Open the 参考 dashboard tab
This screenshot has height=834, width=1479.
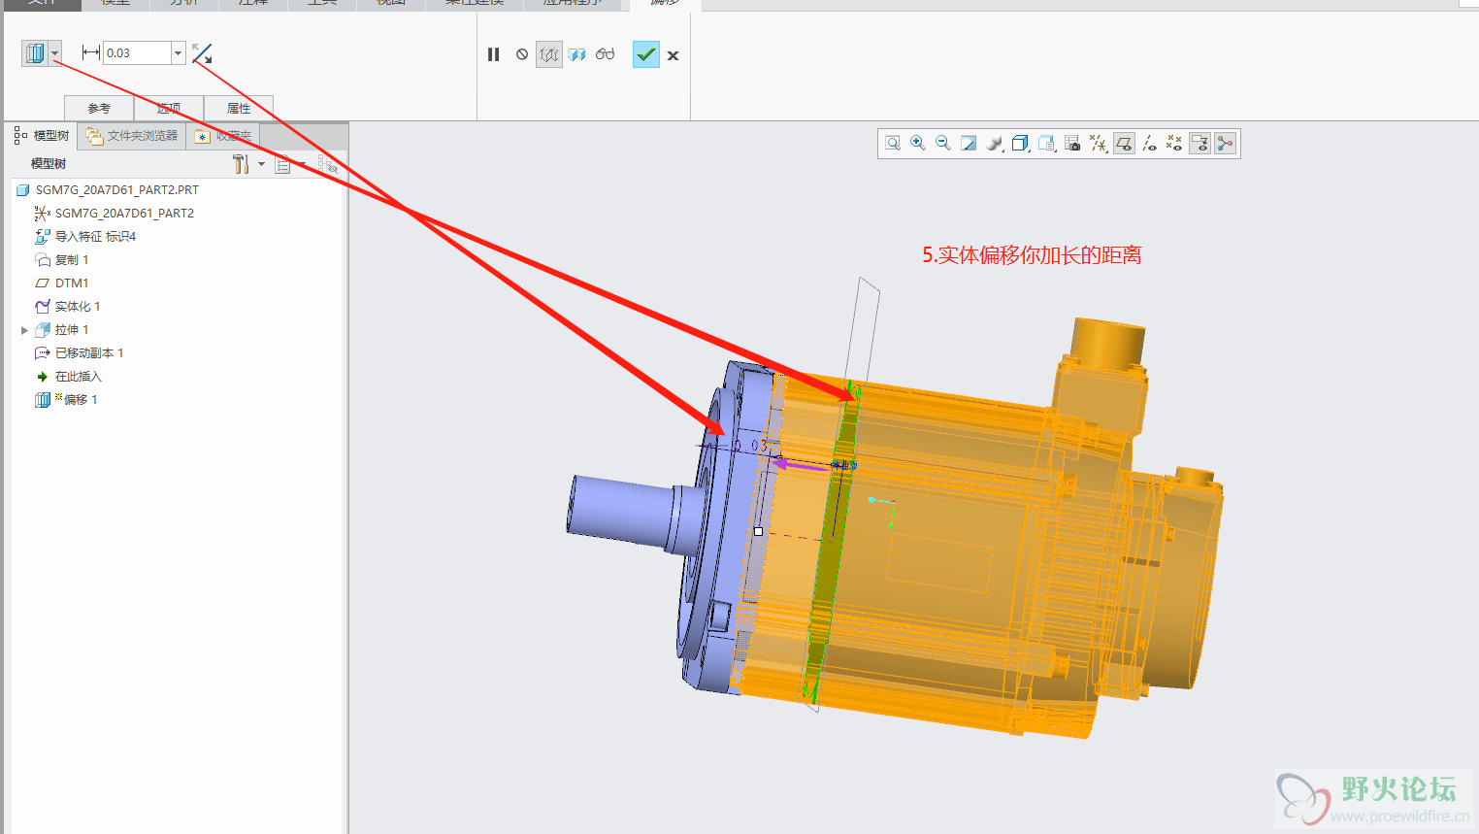(x=99, y=108)
